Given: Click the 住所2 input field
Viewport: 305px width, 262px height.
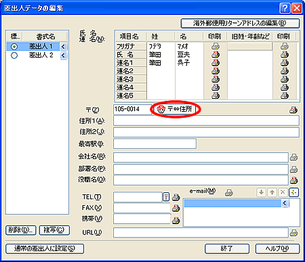Looking at the screenshot, I should [206, 132].
